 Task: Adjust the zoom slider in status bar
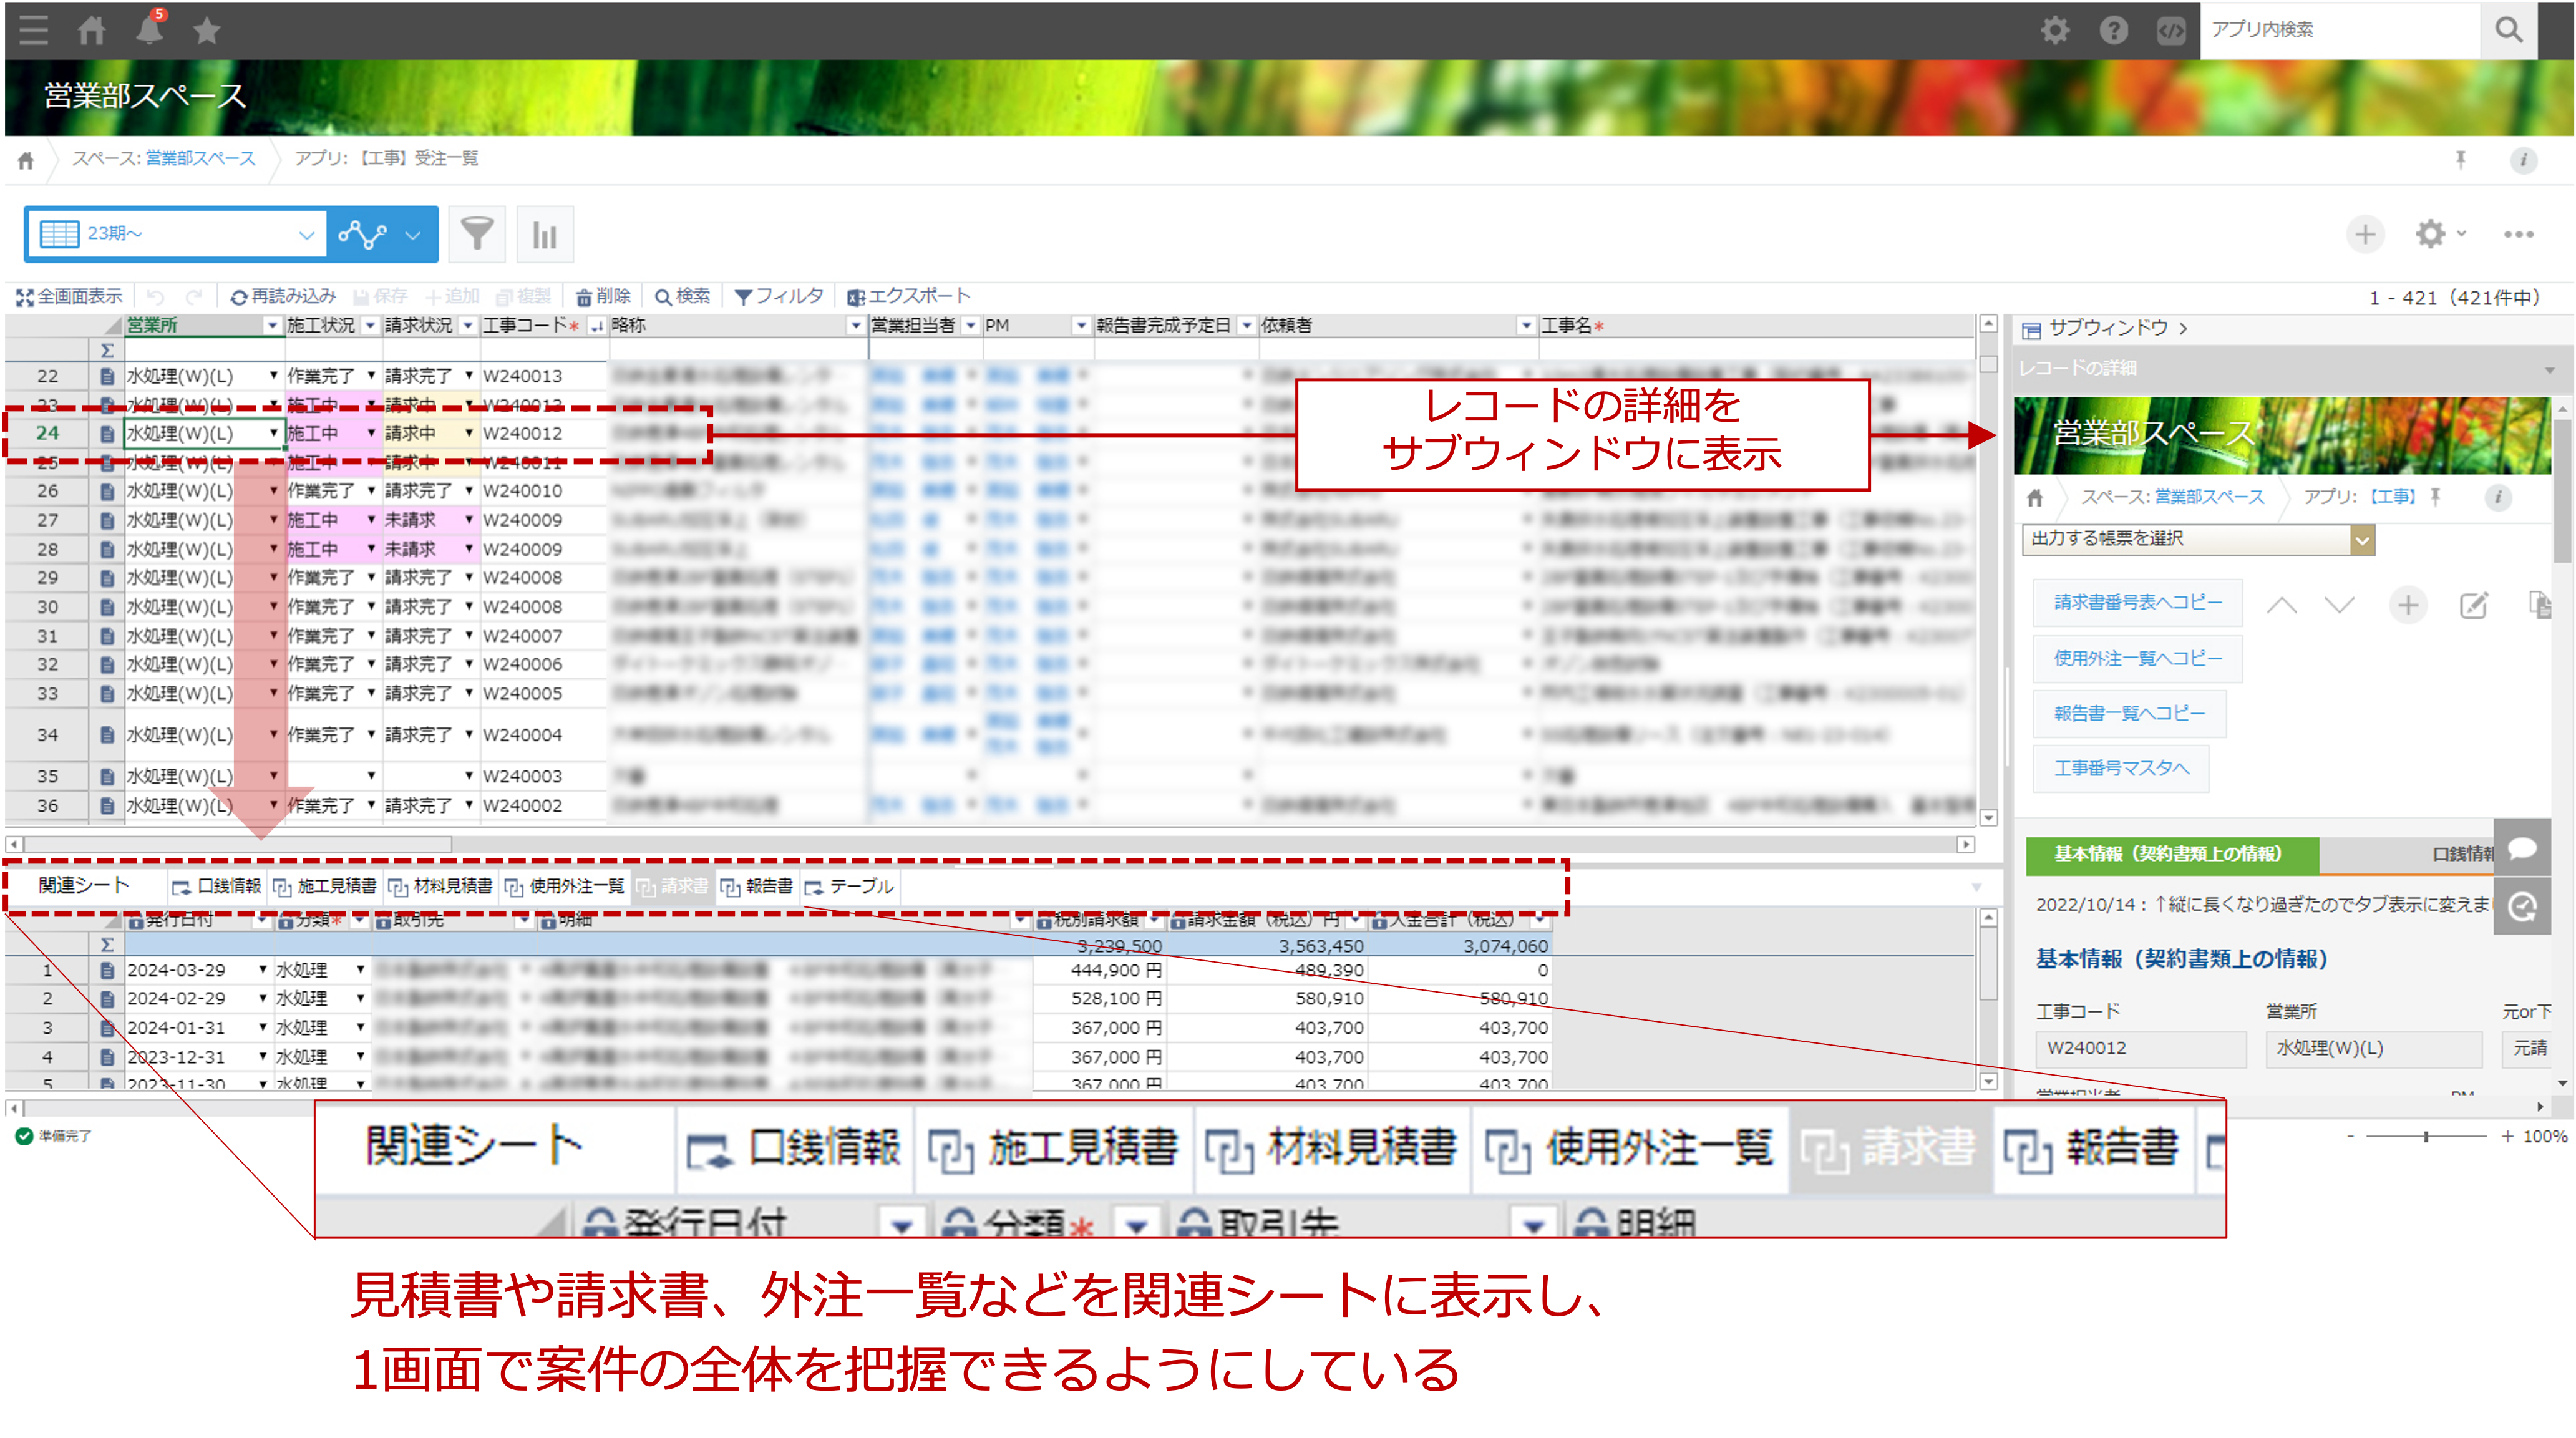point(2425,1136)
